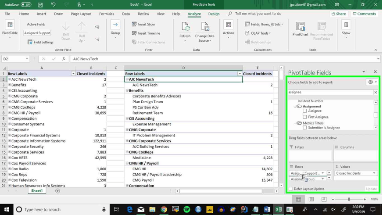Add a new sheet with plus icon
The width and height of the screenshot is (383, 215).
pos(57,191)
